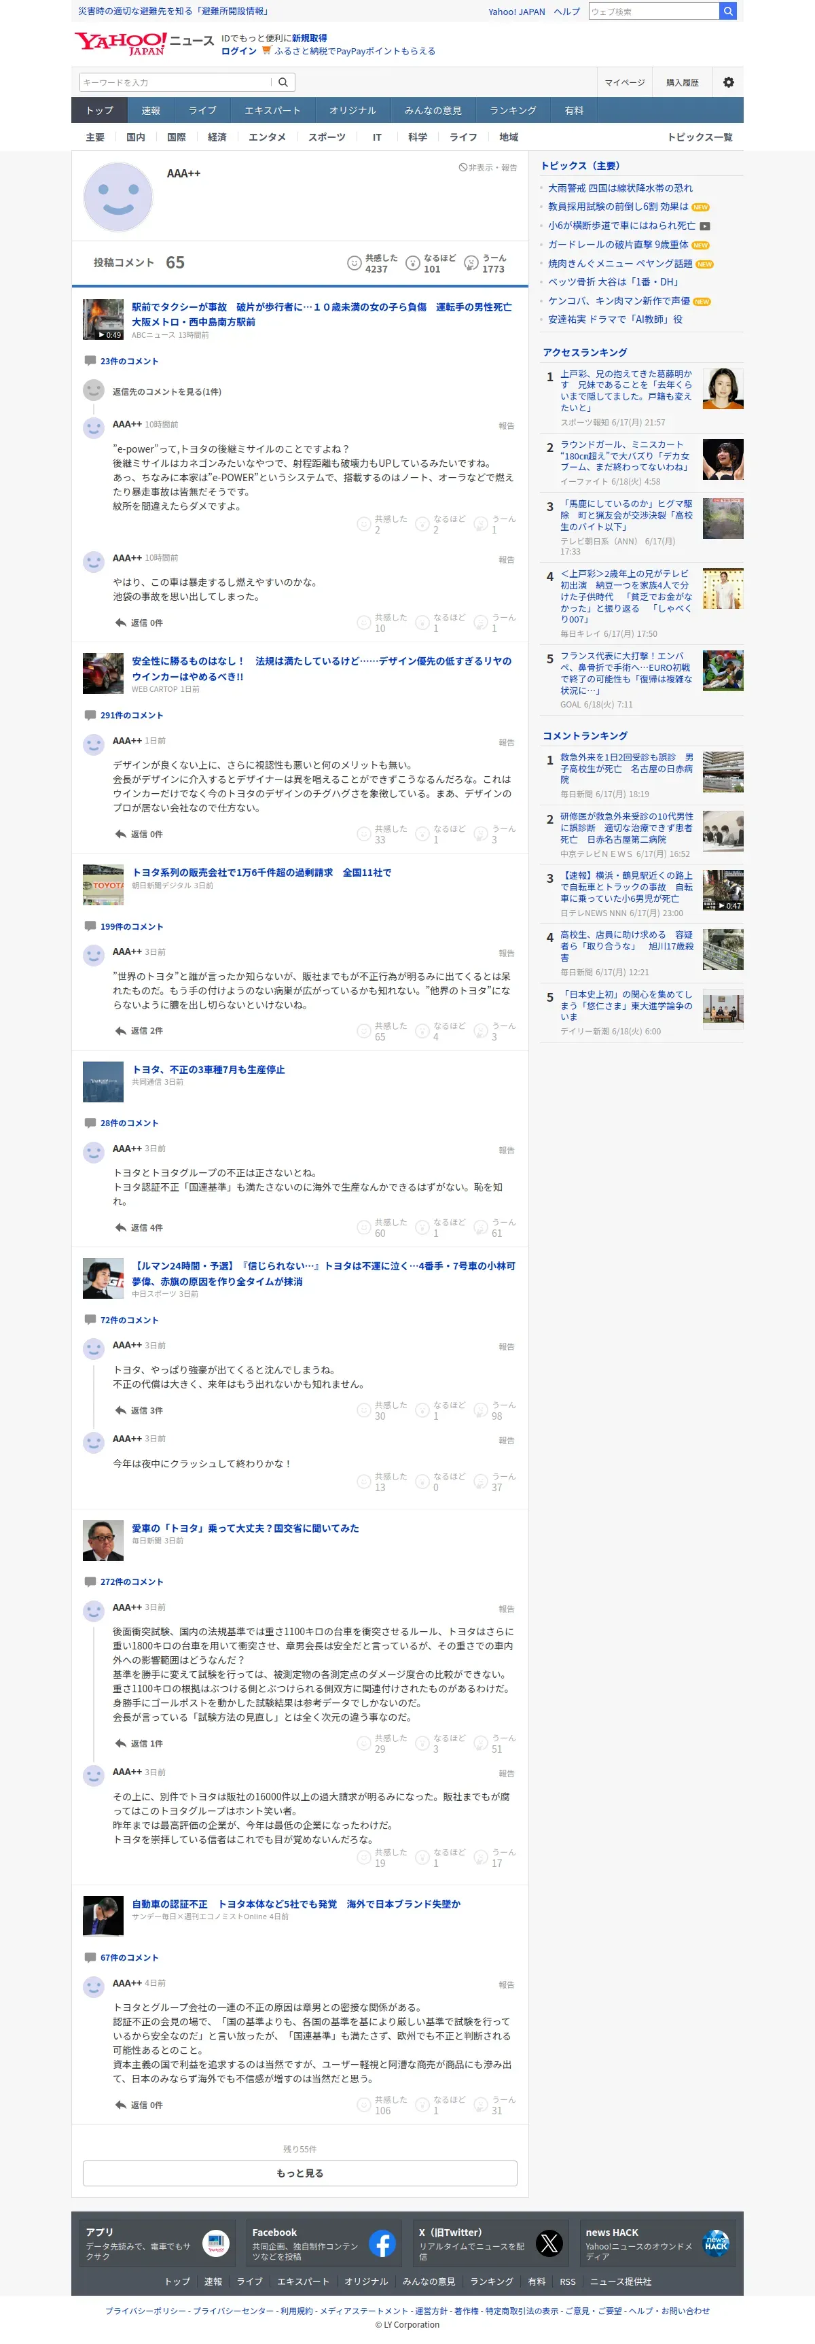815x2344 pixels.
Task: Click 返信 3件 reply arrow
Action: pyautogui.click(x=120, y=1410)
